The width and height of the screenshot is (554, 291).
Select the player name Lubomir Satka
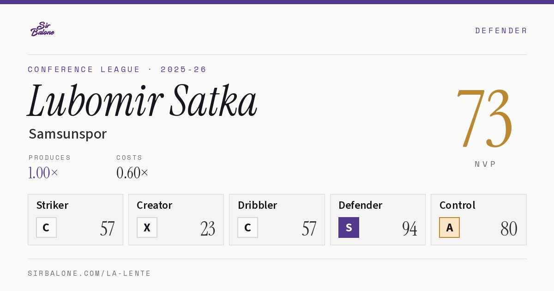coord(142,101)
